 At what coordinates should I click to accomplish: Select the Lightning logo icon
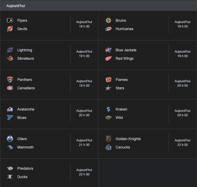pos(10,50)
